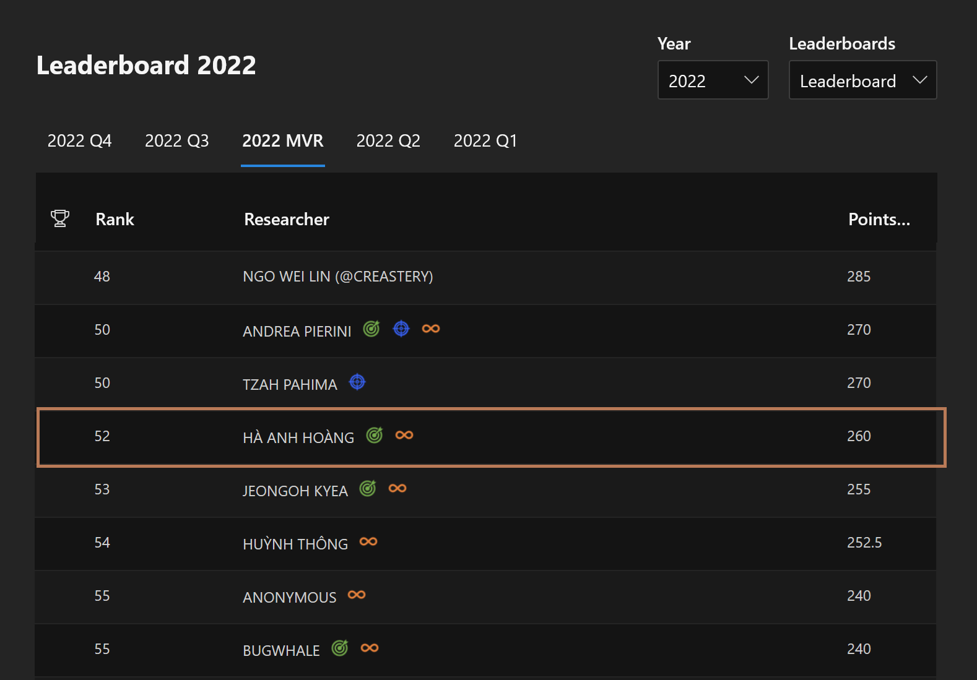The width and height of the screenshot is (977, 680).
Task: Click infinity badge beside Anonymous researcher
Action: coord(357,595)
